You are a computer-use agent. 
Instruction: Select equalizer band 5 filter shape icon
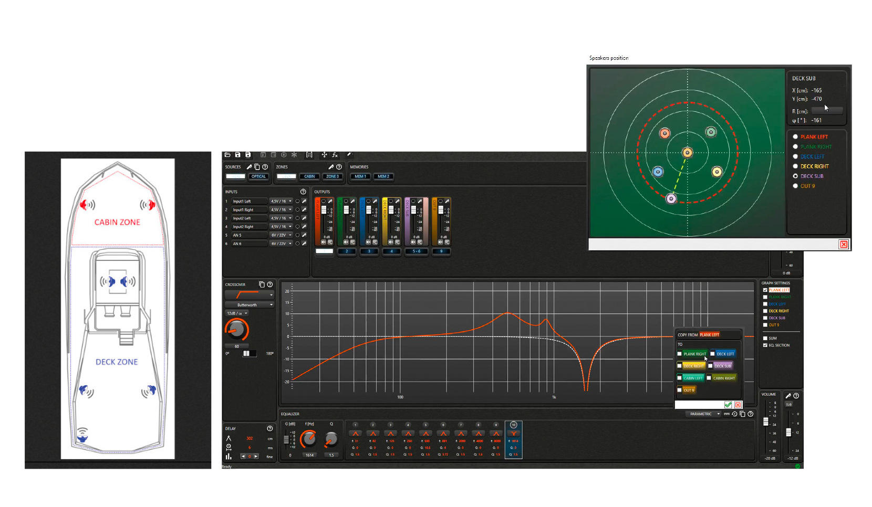coord(425,434)
